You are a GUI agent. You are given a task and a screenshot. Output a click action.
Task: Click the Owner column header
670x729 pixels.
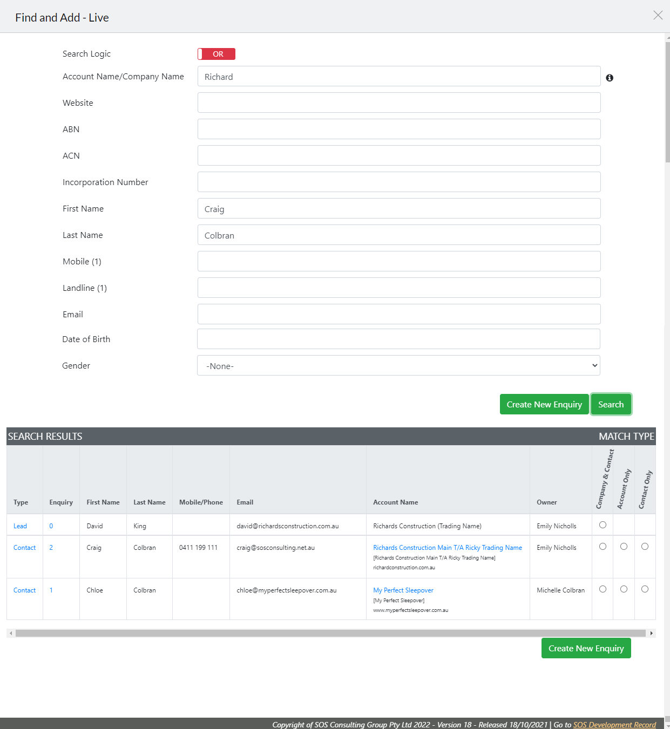(546, 502)
